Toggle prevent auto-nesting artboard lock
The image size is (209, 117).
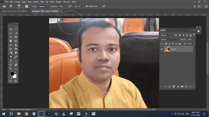click(x=176, y=44)
